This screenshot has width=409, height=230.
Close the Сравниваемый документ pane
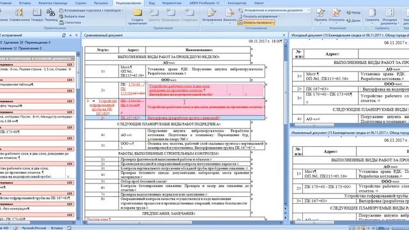[284, 35]
